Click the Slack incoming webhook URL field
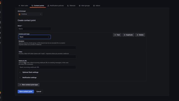179x101 pixels. pyautogui.click(x=47, y=67)
